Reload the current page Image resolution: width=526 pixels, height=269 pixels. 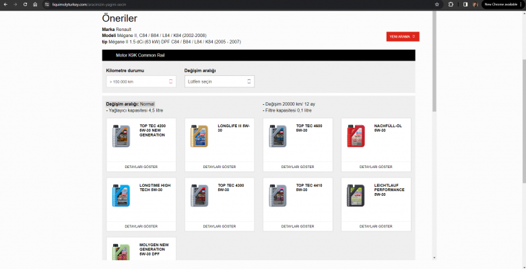(25, 5)
